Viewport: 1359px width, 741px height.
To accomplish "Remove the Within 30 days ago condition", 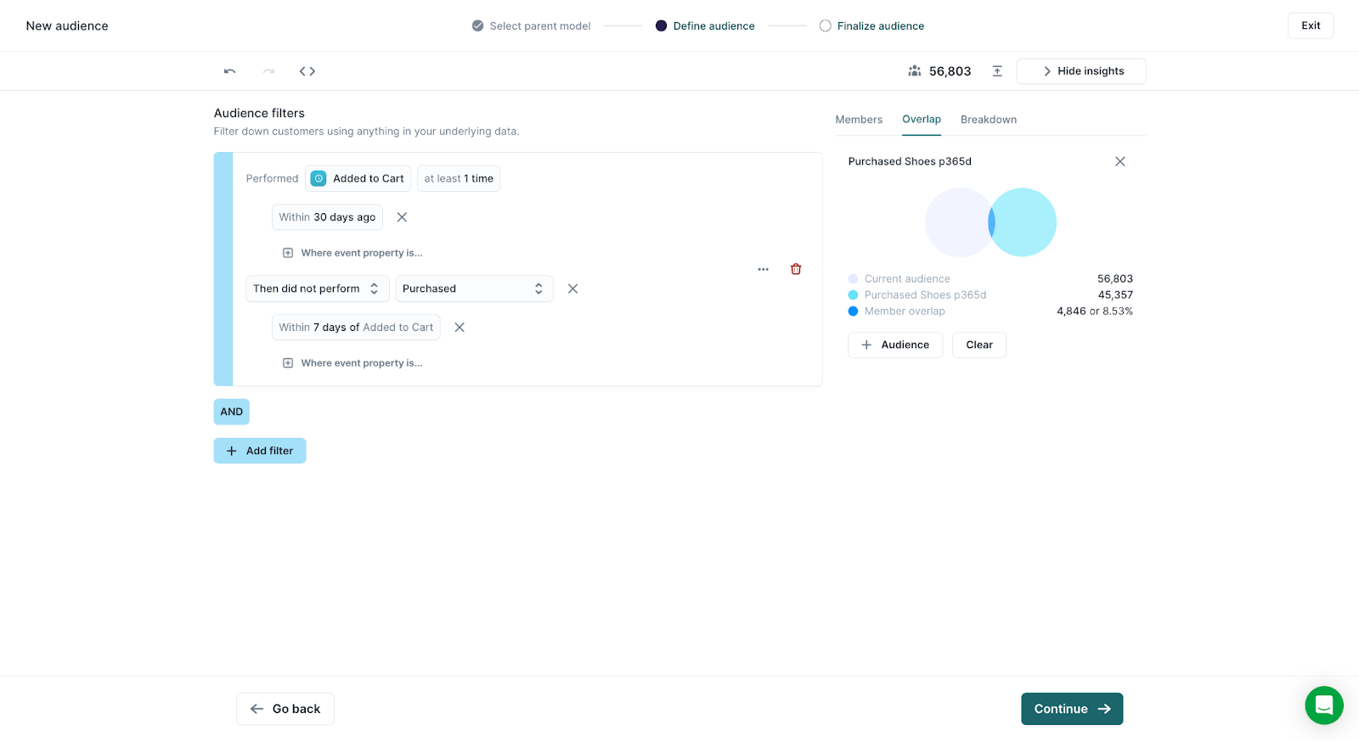I will point(402,217).
